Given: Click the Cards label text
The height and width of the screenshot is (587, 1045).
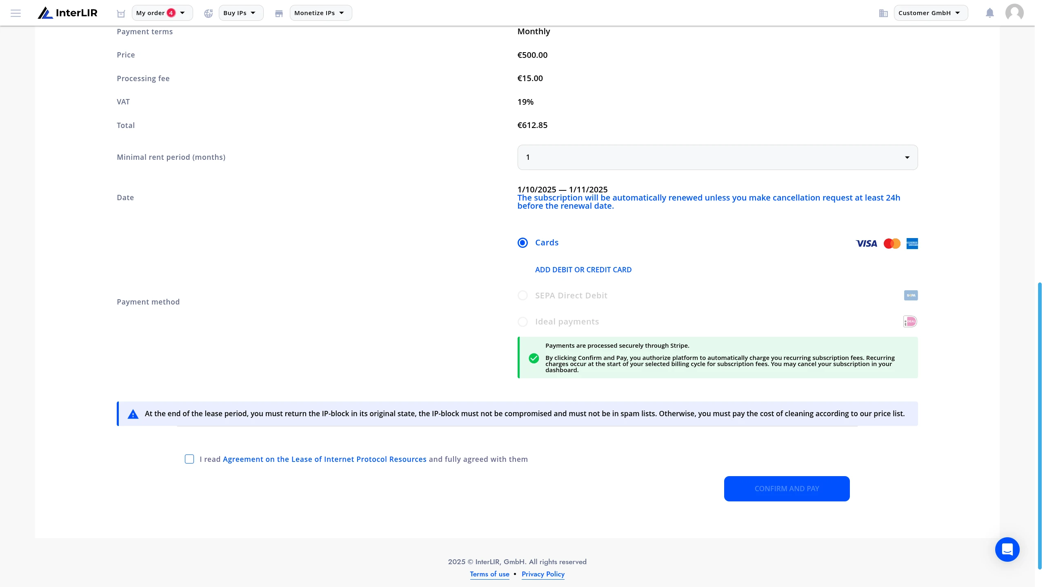Looking at the screenshot, I should click(x=547, y=243).
